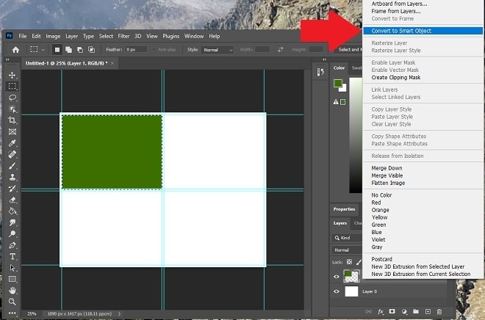Select the Hand tool
Viewport: 485px width, 320px height.
point(12,291)
